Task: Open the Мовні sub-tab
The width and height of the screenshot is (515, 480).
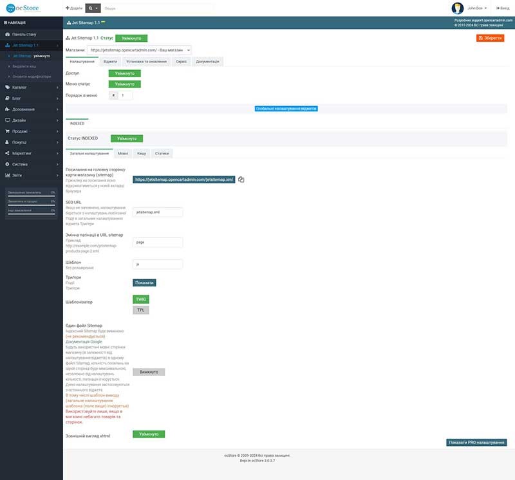Action: pos(123,153)
